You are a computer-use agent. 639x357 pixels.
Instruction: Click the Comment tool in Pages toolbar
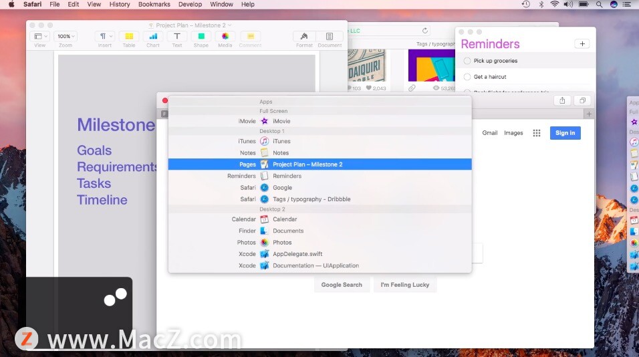pos(250,36)
